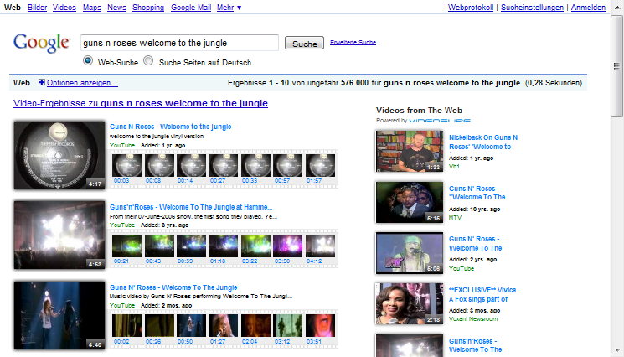
Task: Expand Optionen anzeigen search options
Action: coord(82,83)
